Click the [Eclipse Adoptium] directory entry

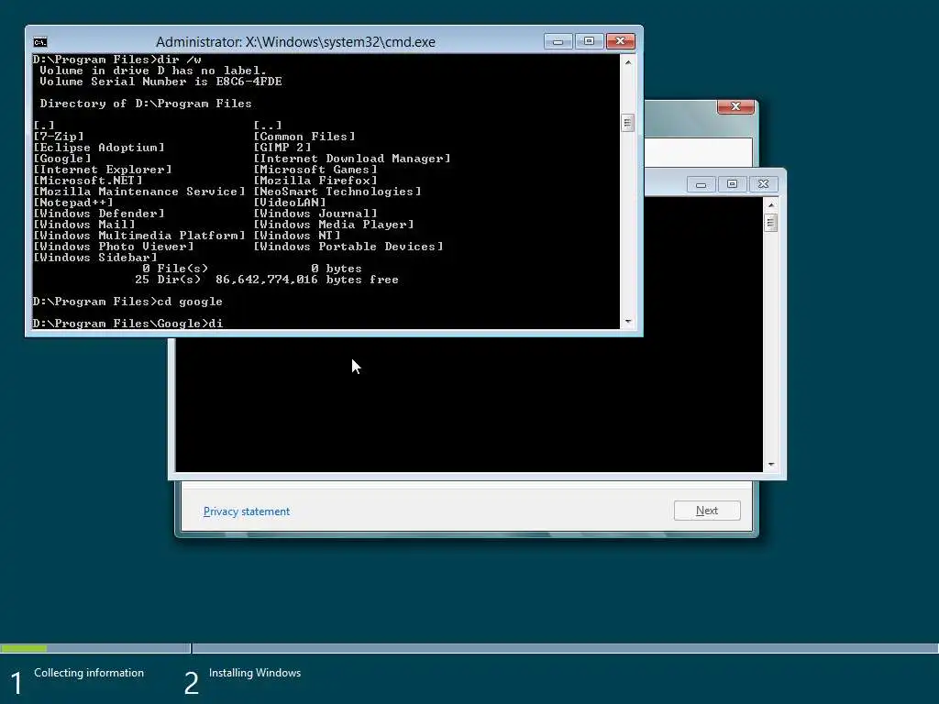pos(99,148)
